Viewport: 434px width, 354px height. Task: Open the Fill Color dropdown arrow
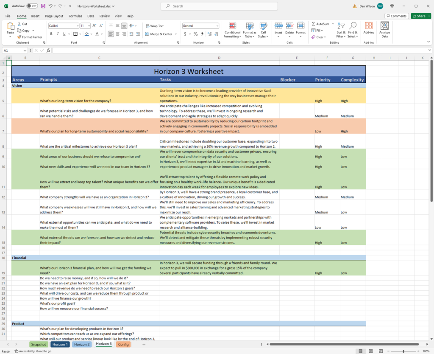click(90, 34)
